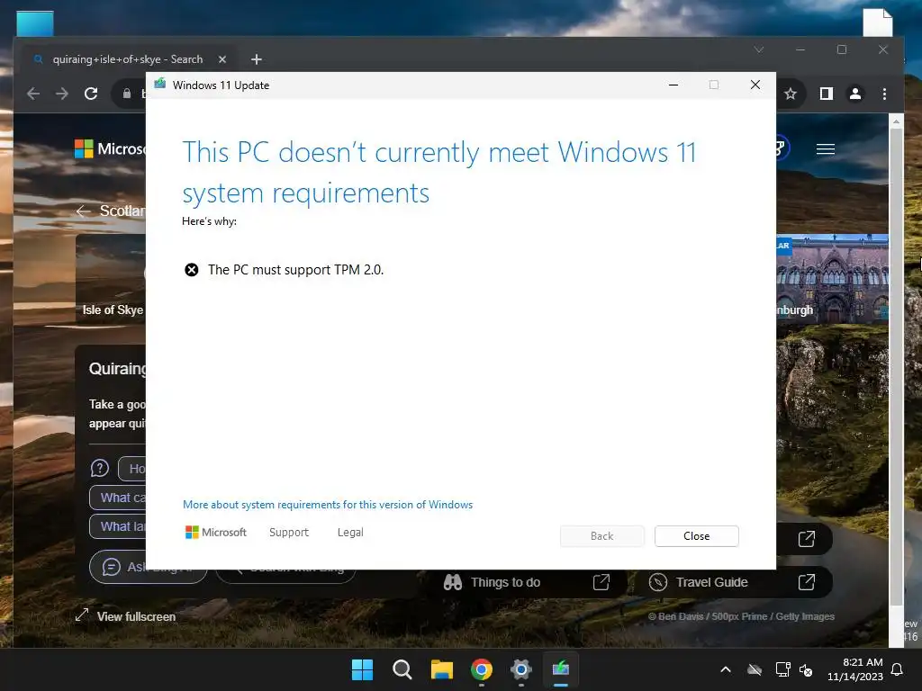The width and height of the screenshot is (922, 691).
Task: Close the Windows 11 Update window
Action: 755,85
